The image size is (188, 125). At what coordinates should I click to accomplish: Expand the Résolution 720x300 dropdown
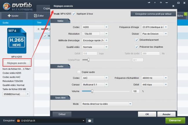pos(106,34)
